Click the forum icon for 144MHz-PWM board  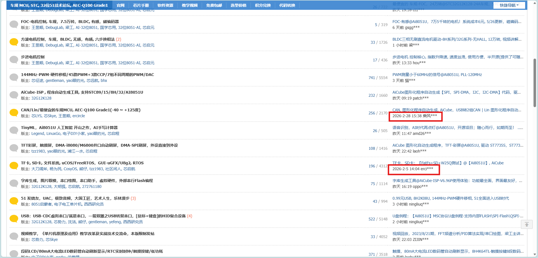tap(14, 77)
